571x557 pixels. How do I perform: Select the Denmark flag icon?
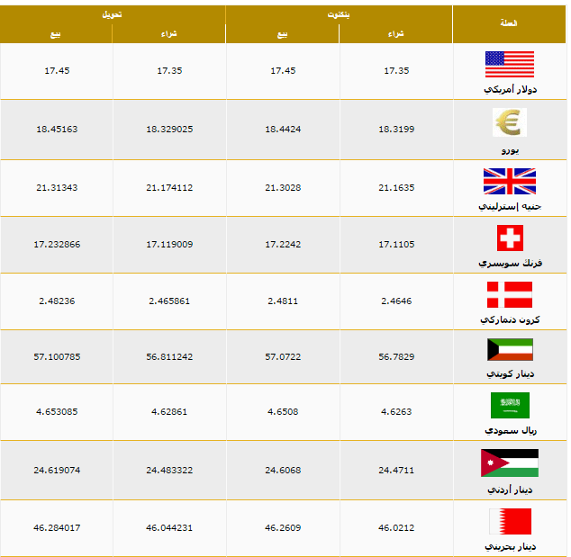click(x=510, y=294)
